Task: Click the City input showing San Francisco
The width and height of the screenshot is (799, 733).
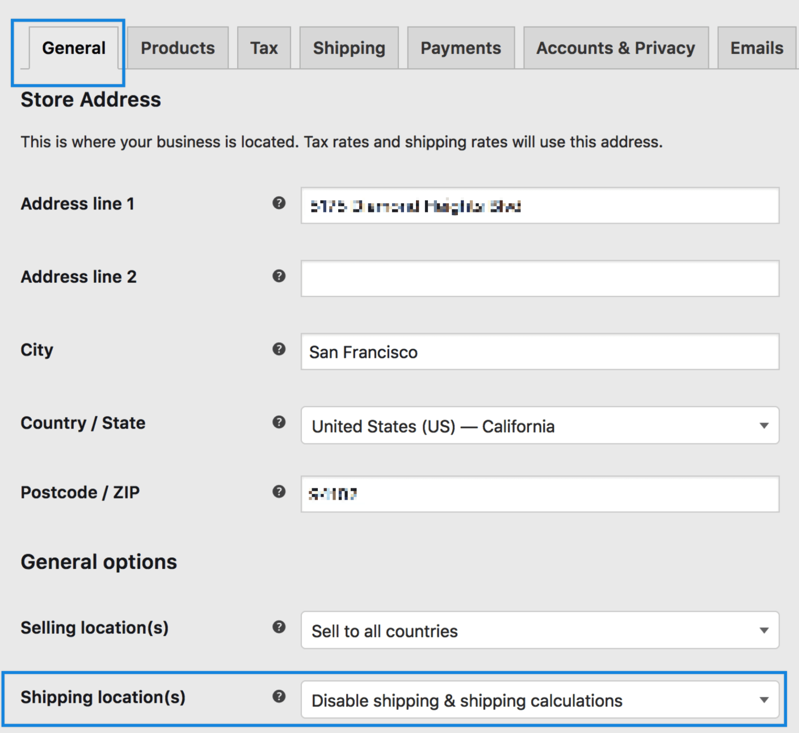Action: coord(539,352)
